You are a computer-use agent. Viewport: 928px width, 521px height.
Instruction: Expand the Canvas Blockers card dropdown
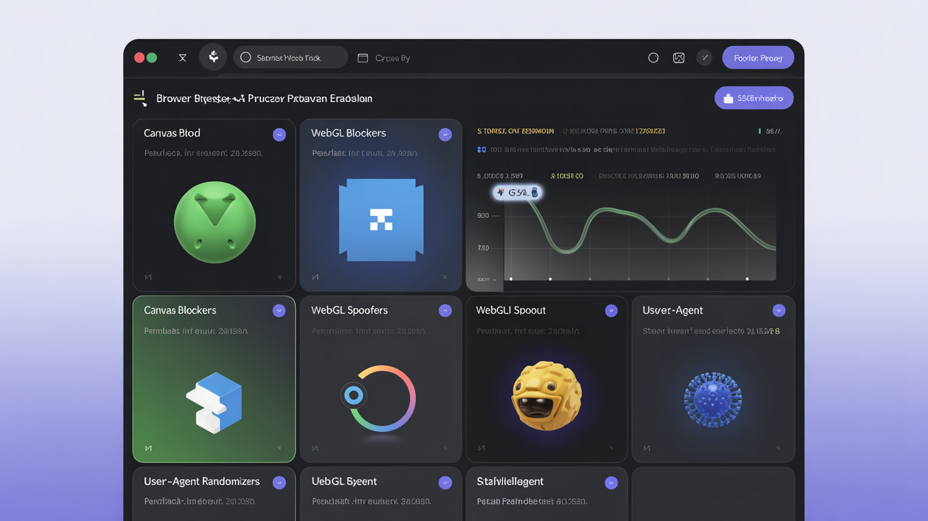click(x=279, y=311)
